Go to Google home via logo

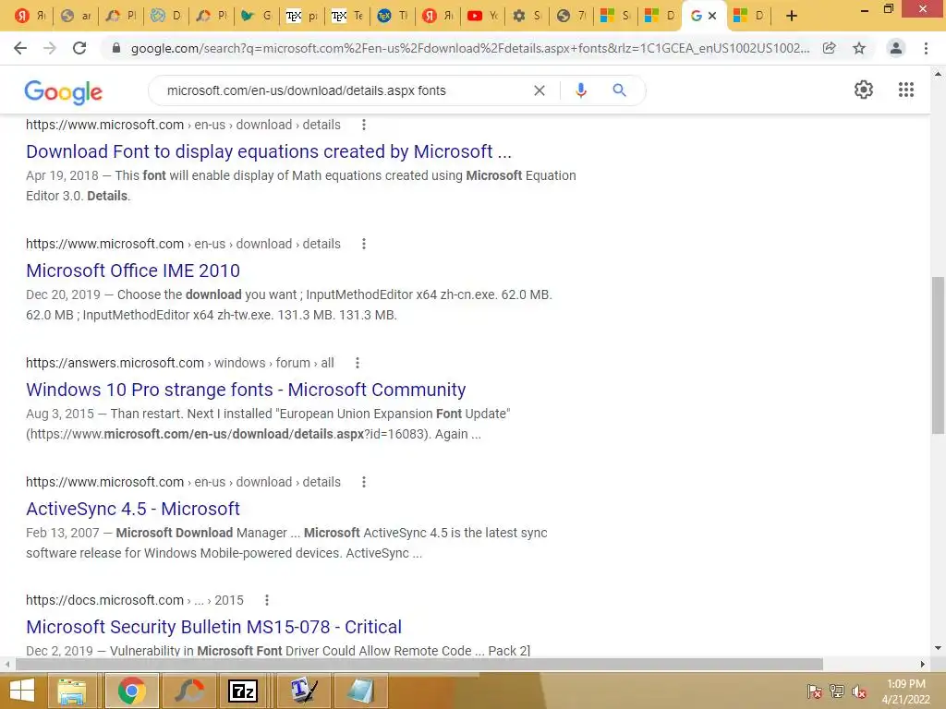tap(64, 92)
